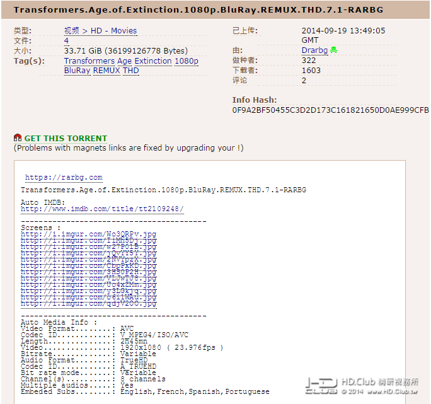Image resolution: width=431 pixels, height=404 pixels.
Task: Open the imgur 2NVYpzX.jpg screenshot link
Action: click(x=88, y=259)
